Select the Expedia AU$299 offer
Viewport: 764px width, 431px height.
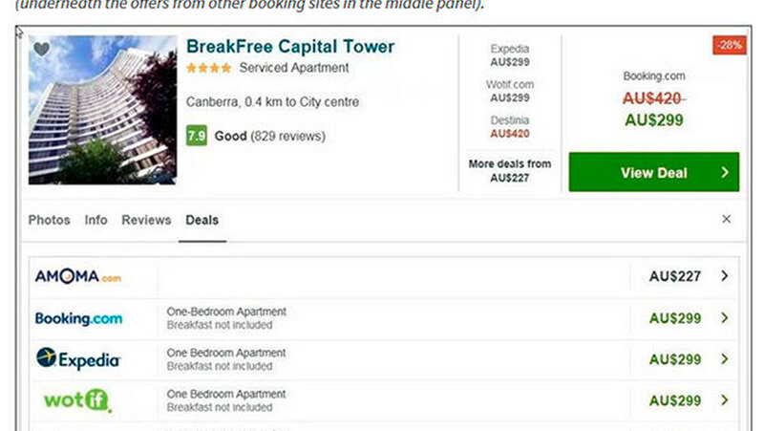pyautogui.click(x=509, y=55)
